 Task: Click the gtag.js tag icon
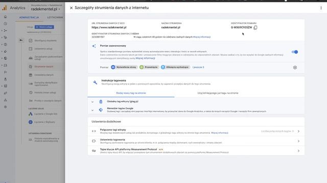pos(101,102)
